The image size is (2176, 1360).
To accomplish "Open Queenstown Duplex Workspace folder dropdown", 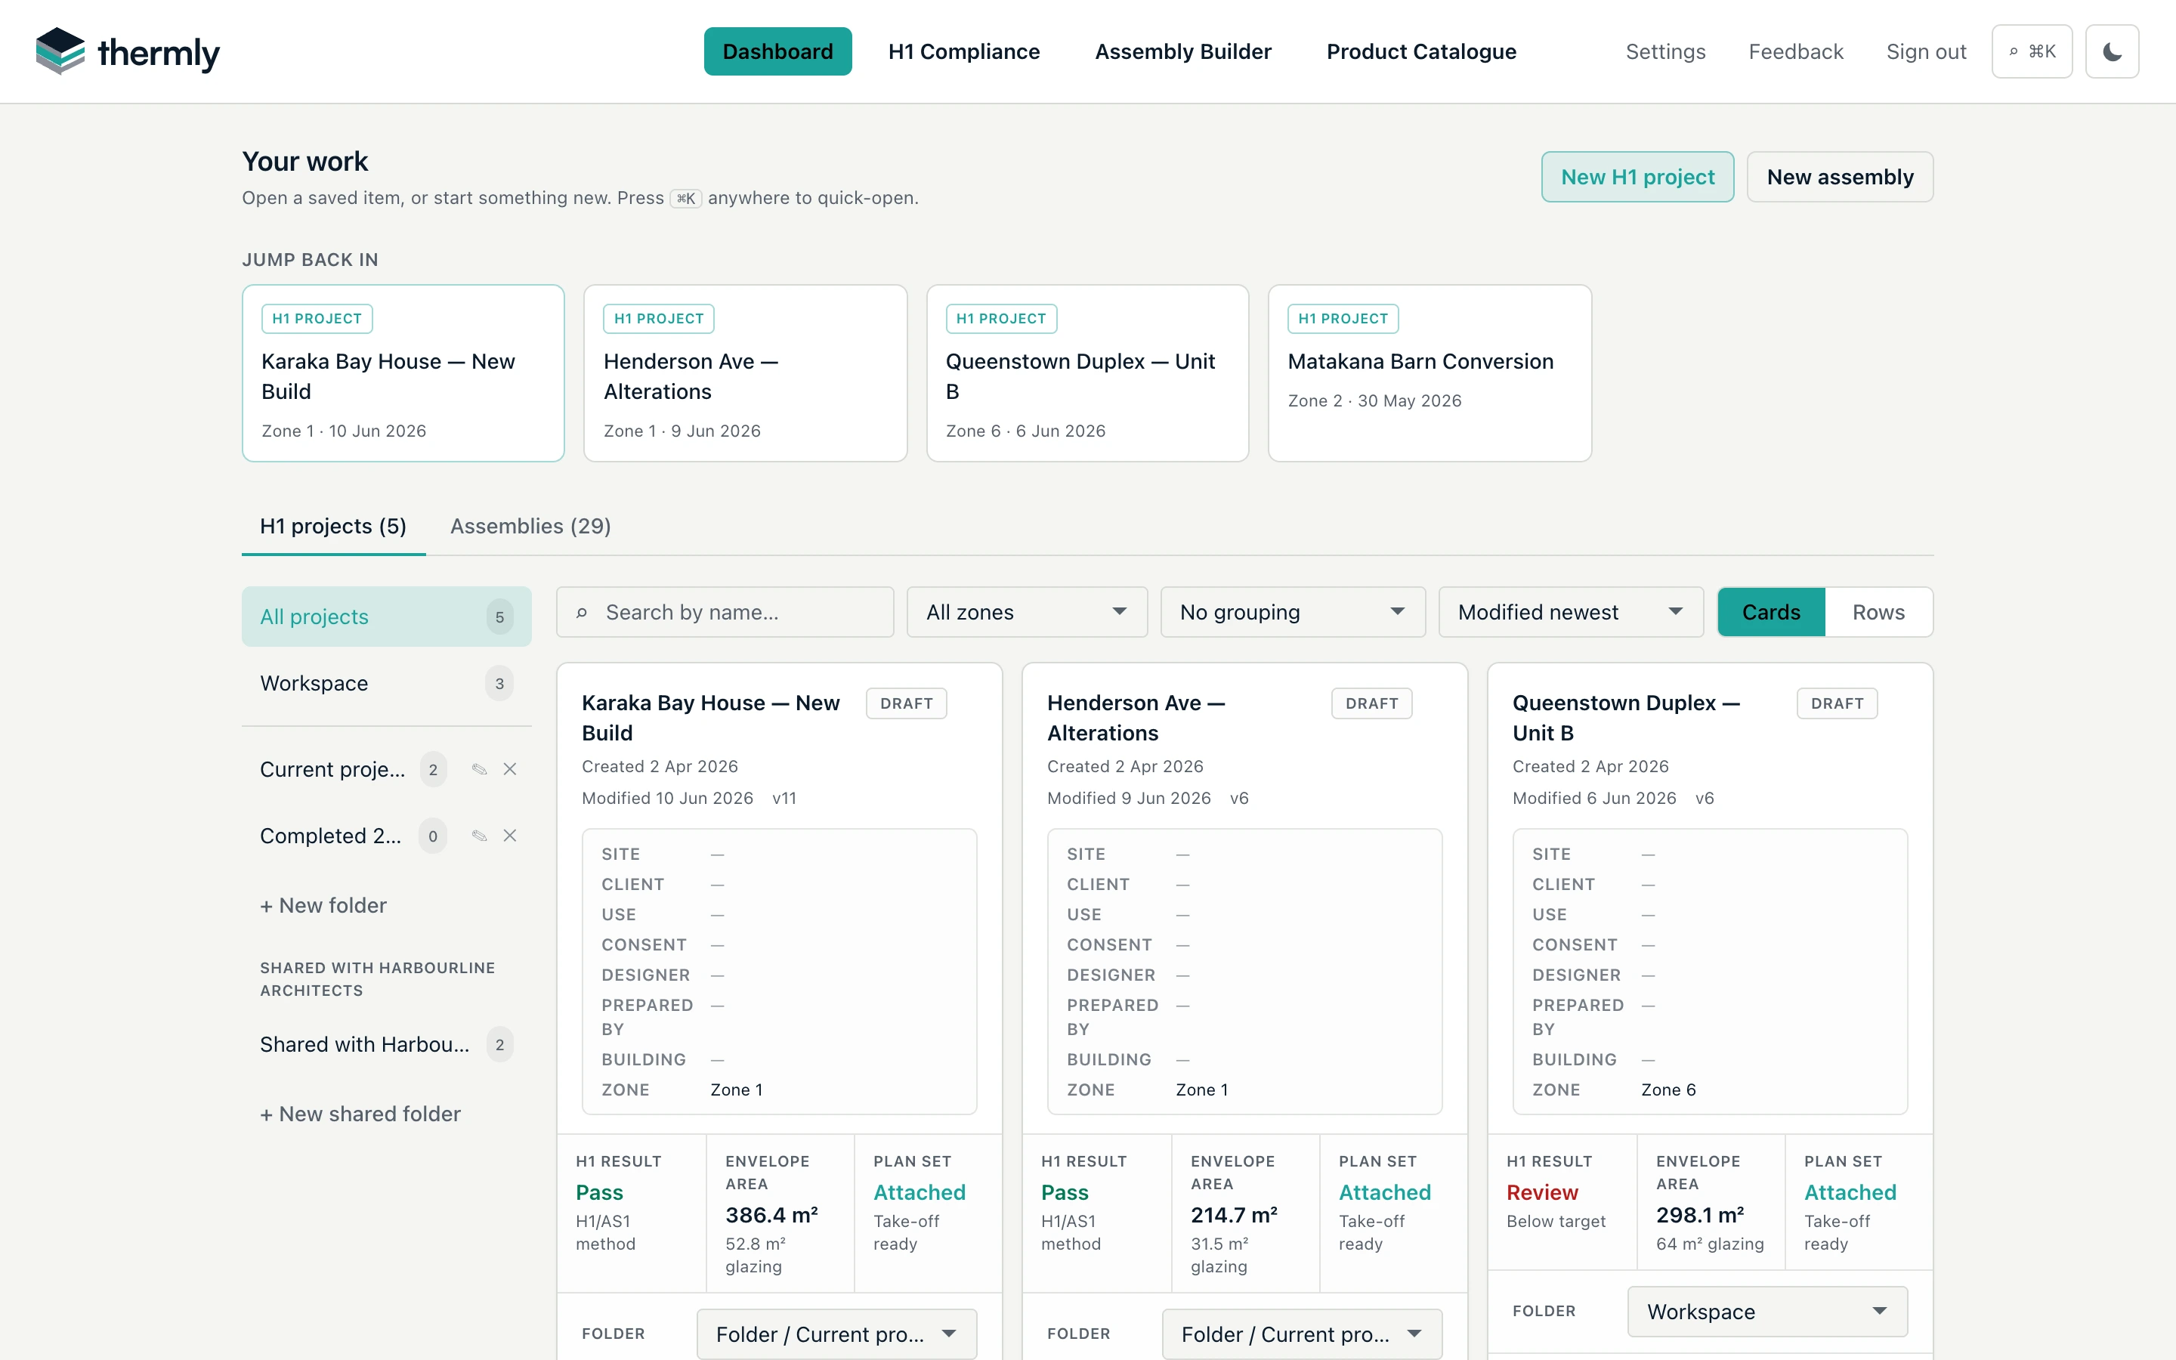I will (1767, 1312).
